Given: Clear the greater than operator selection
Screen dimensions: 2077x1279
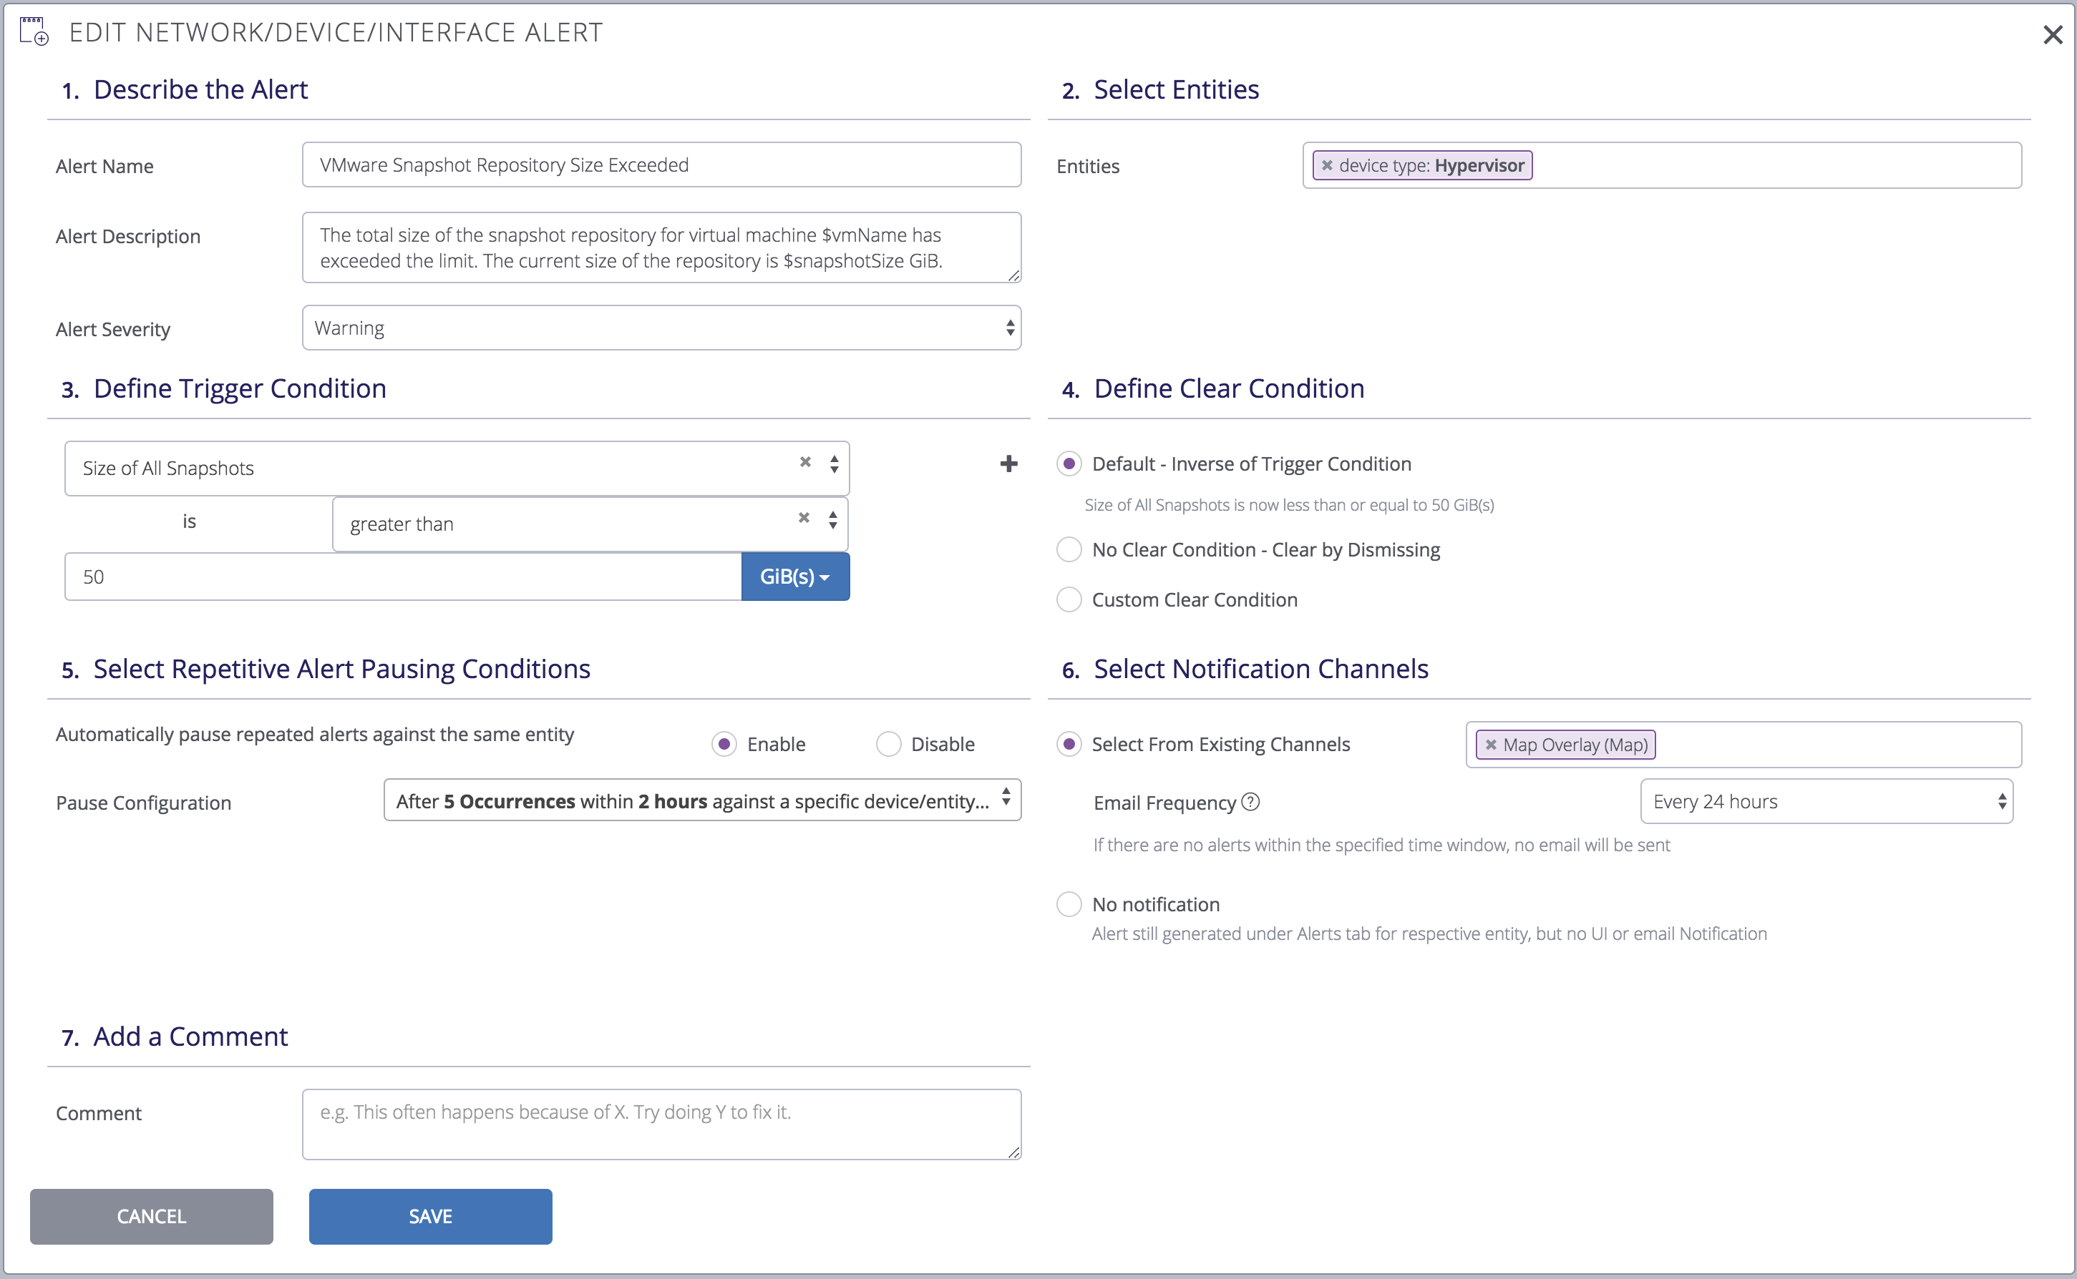Looking at the screenshot, I should click(804, 518).
